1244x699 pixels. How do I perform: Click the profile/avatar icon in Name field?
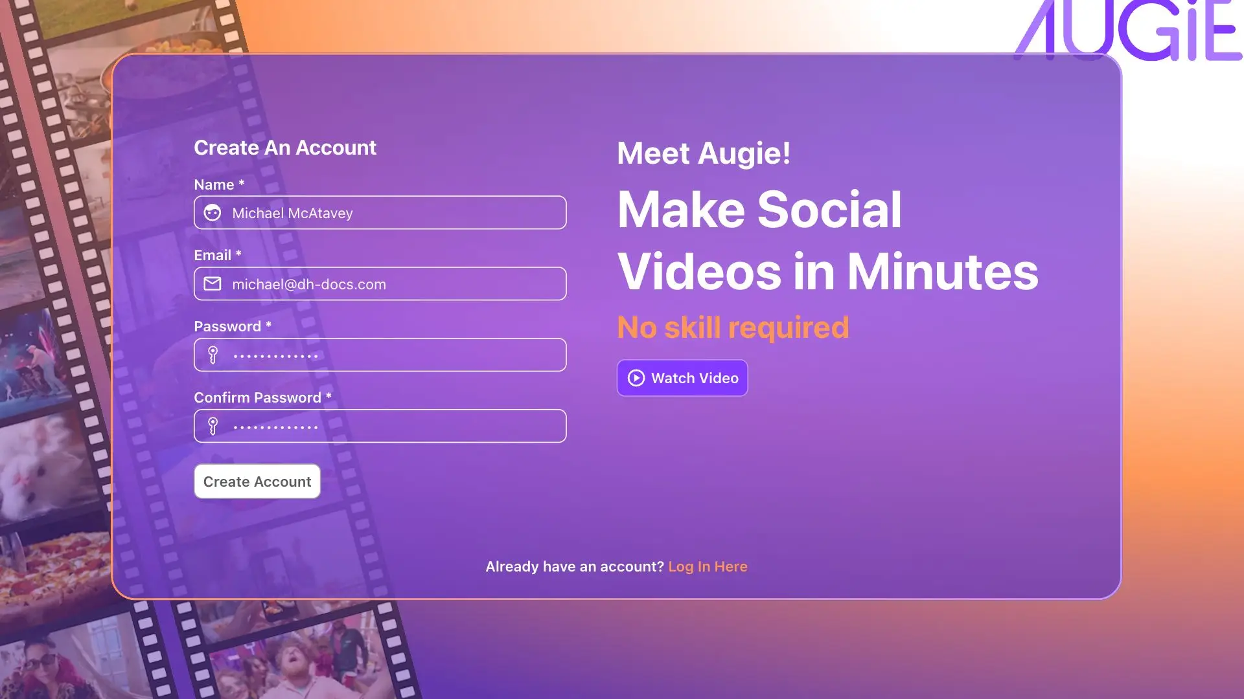[212, 212]
